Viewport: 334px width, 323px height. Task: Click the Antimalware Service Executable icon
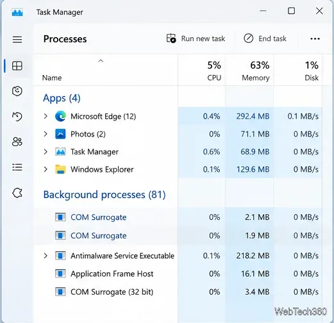click(60, 256)
